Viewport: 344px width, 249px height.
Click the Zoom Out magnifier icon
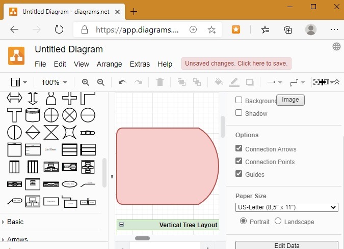(101, 82)
